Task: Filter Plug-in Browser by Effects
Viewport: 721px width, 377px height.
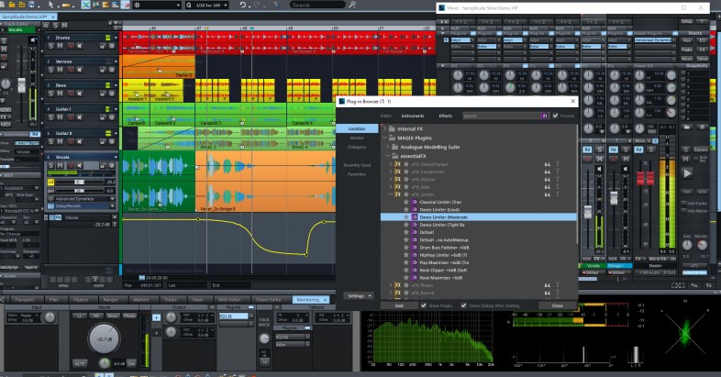Action: pyautogui.click(x=445, y=116)
